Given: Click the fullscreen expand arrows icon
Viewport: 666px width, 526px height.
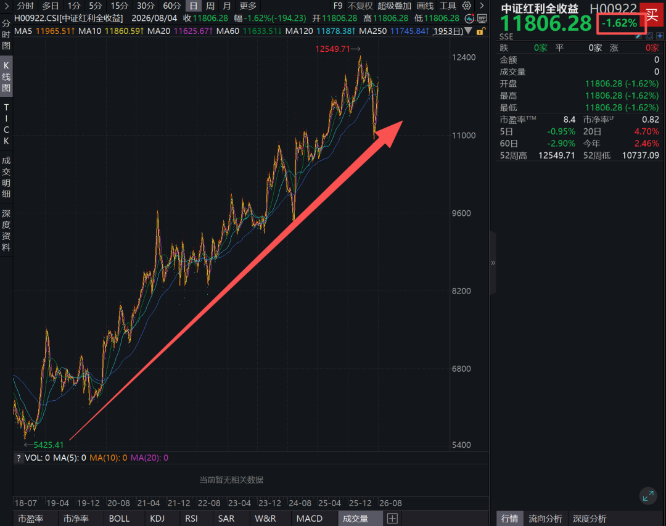Looking at the screenshot, I should (648, 496).
